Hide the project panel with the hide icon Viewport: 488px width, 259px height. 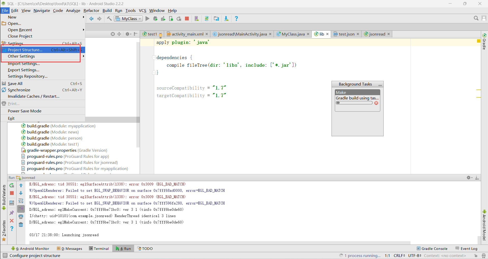[x=136, y=34]
